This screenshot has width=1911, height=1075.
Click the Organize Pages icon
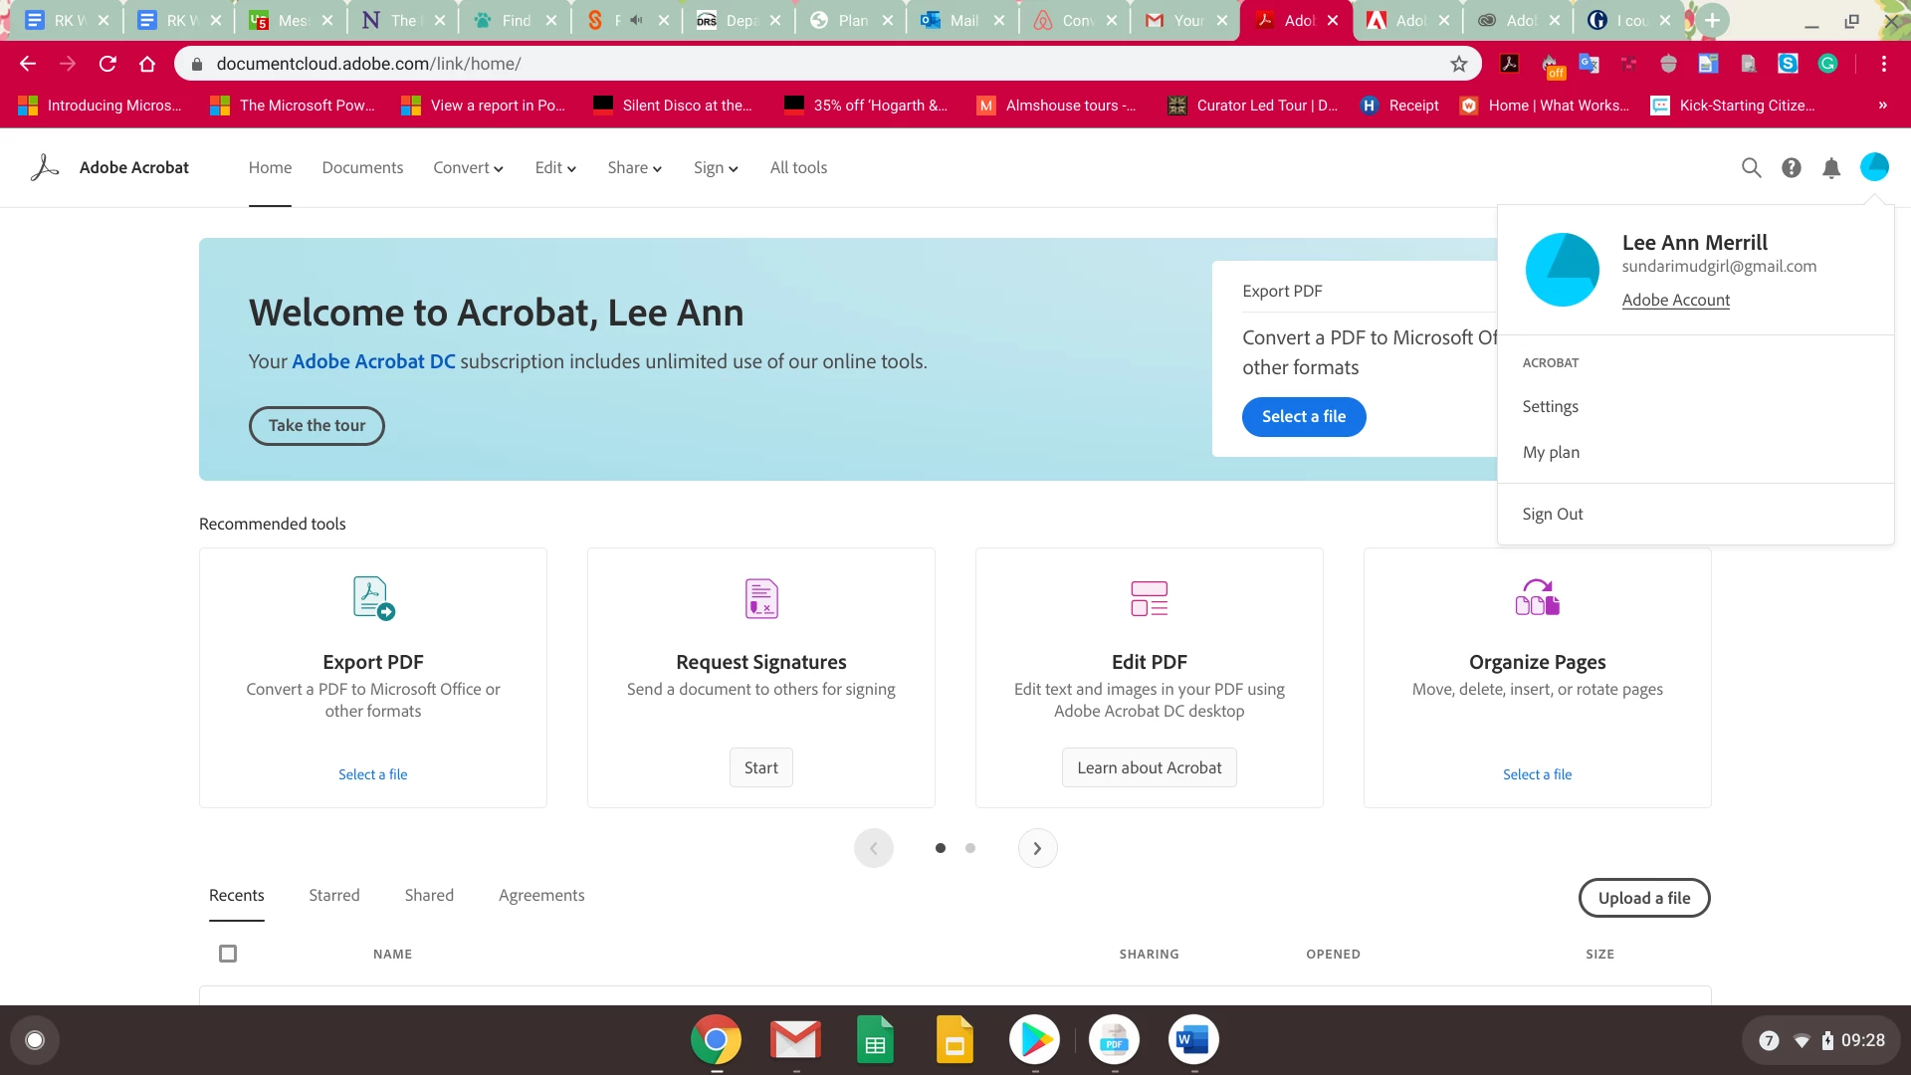(x=1537, y=598)
